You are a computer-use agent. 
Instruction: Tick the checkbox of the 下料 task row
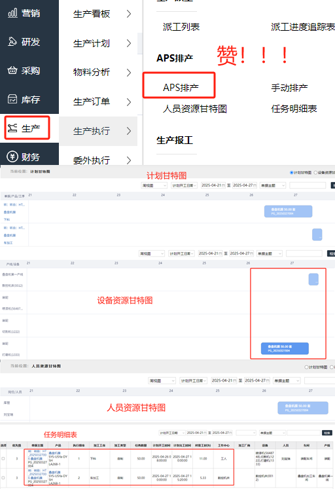(x=3, y=458)
